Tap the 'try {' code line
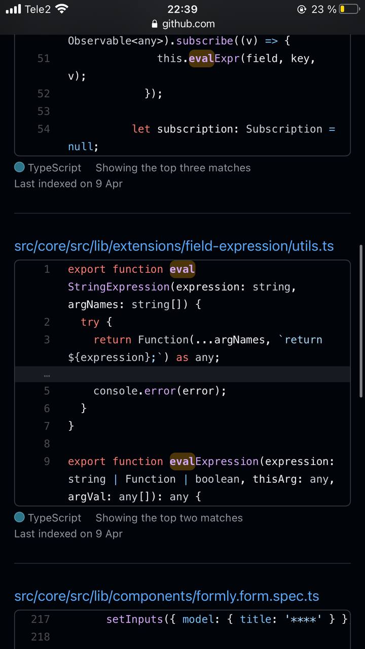Viewport: 365px width, 649px height. 96,321
